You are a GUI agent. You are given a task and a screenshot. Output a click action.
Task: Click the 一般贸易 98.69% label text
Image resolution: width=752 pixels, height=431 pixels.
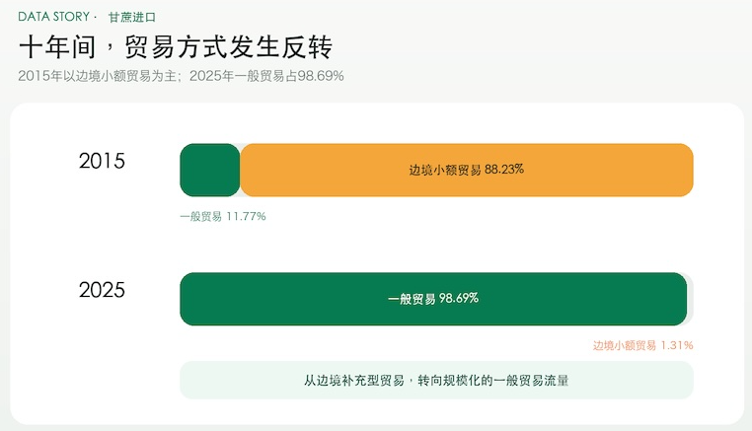coord(433,299)
